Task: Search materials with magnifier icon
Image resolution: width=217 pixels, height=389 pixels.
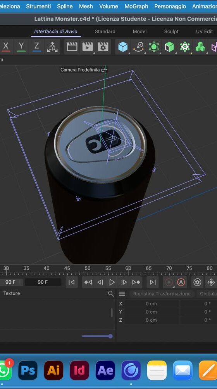Action: [x=111, y=294]
